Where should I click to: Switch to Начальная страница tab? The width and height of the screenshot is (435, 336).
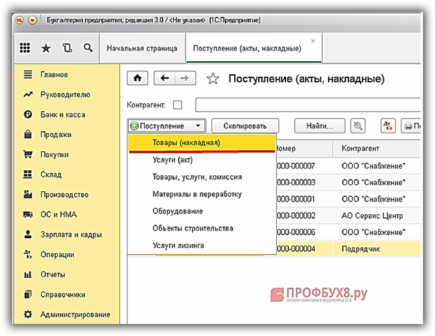(x=142, y=48)
